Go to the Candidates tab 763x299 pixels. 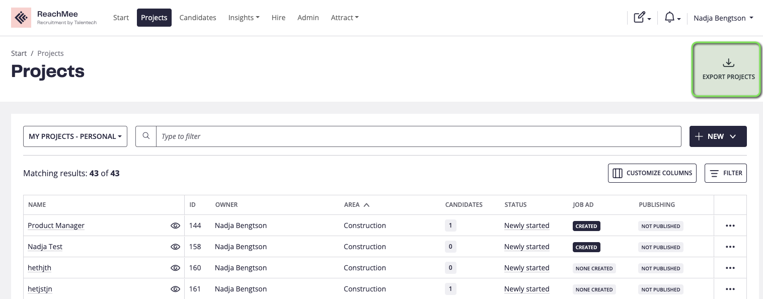pos(198,18)
